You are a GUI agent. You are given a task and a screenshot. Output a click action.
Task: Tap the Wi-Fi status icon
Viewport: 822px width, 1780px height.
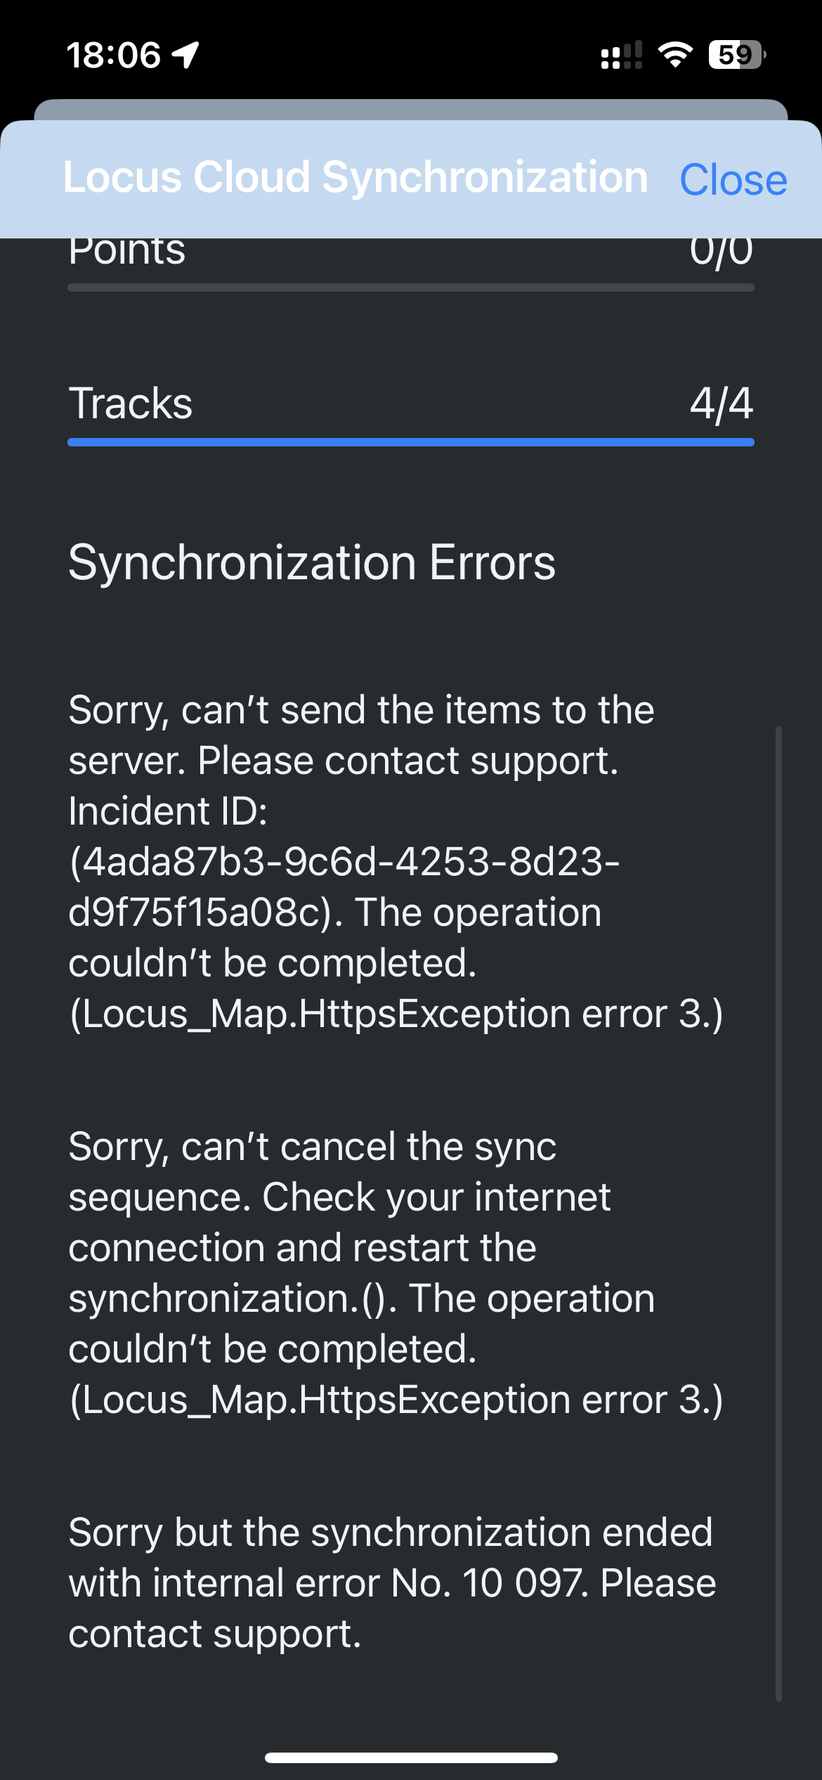coord(675,54)
